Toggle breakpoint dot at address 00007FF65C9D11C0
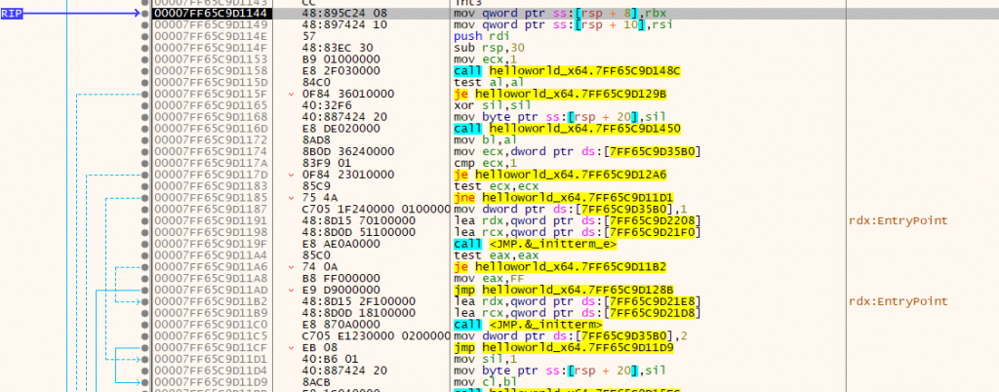Screen dimensions: 999x392 (x=145, y=325)
